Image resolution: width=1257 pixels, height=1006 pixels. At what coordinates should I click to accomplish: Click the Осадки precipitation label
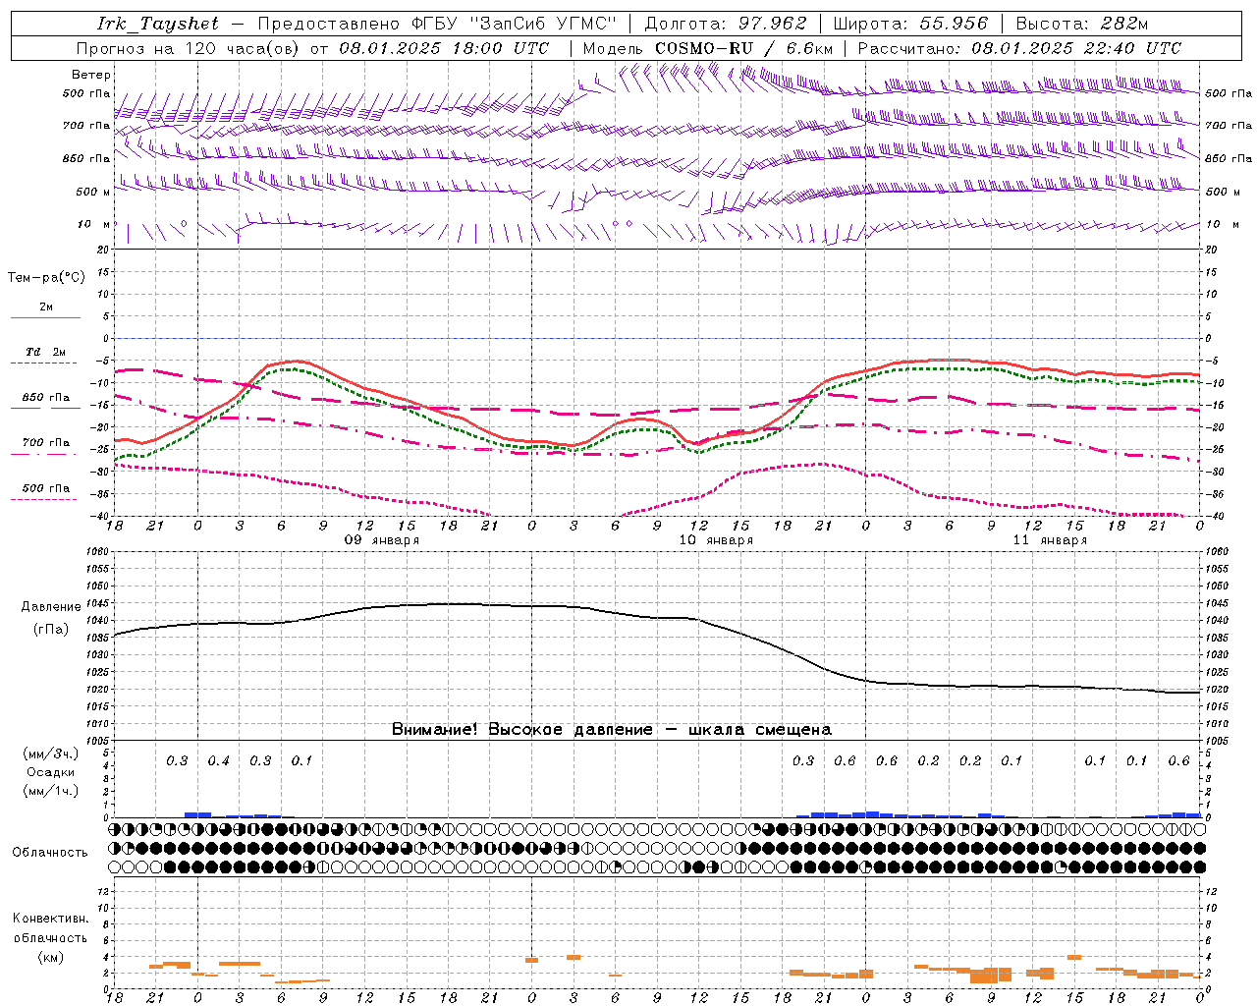click(50, 772)
